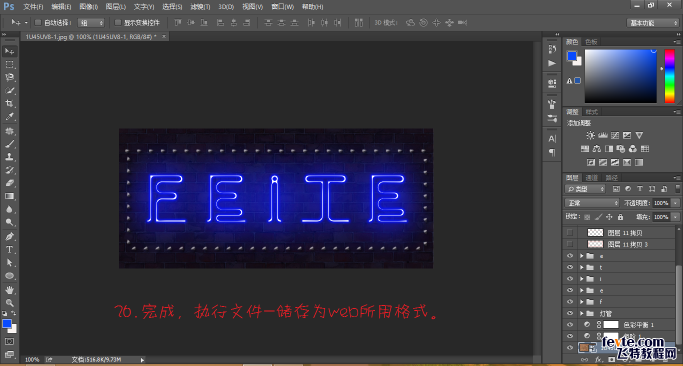The image size is (683, 366).
Task: Switch to the 通道 tab
Action: [591, 177]
